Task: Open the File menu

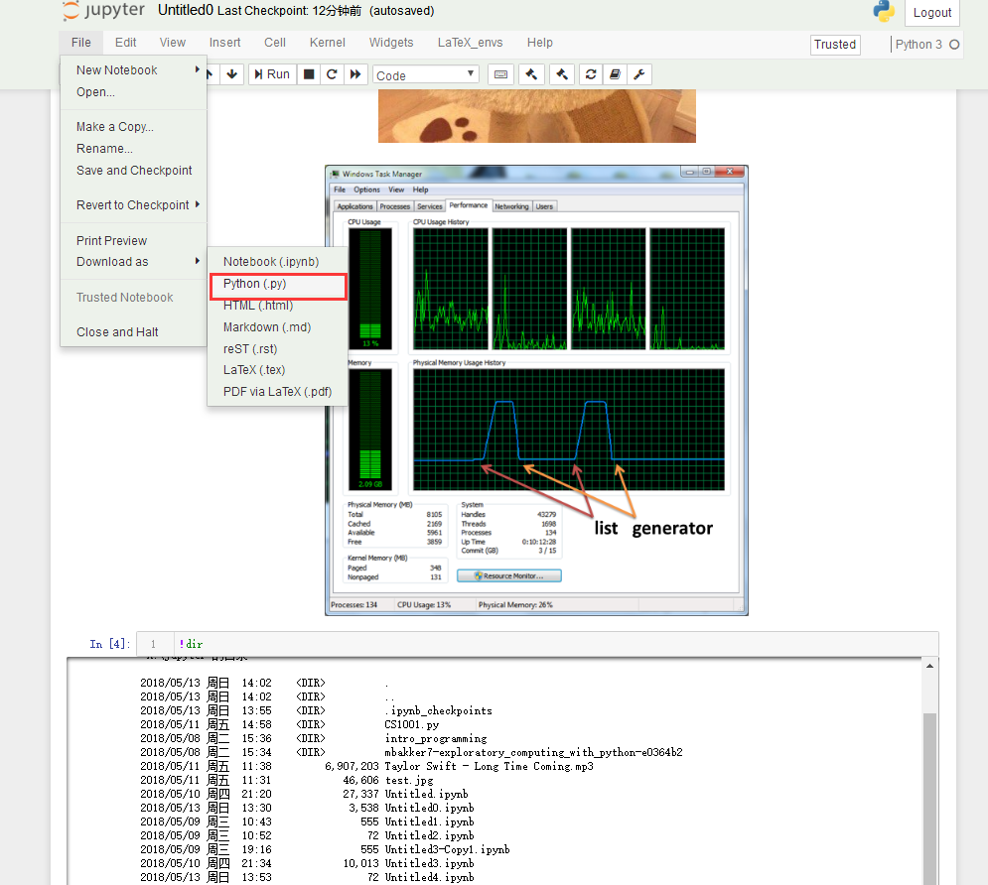Action: (80, 43)
